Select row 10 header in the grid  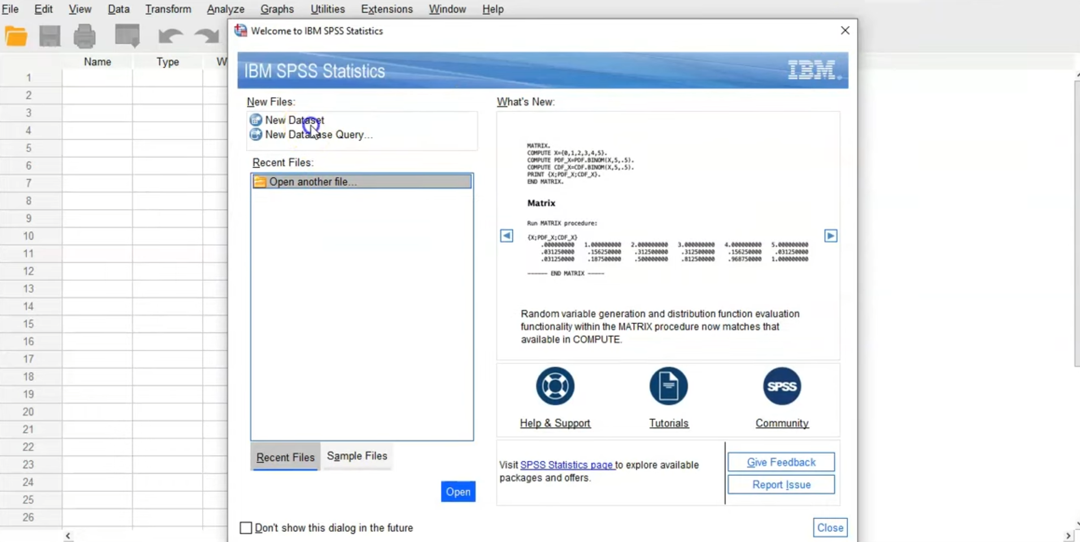[x=28, y=236]
